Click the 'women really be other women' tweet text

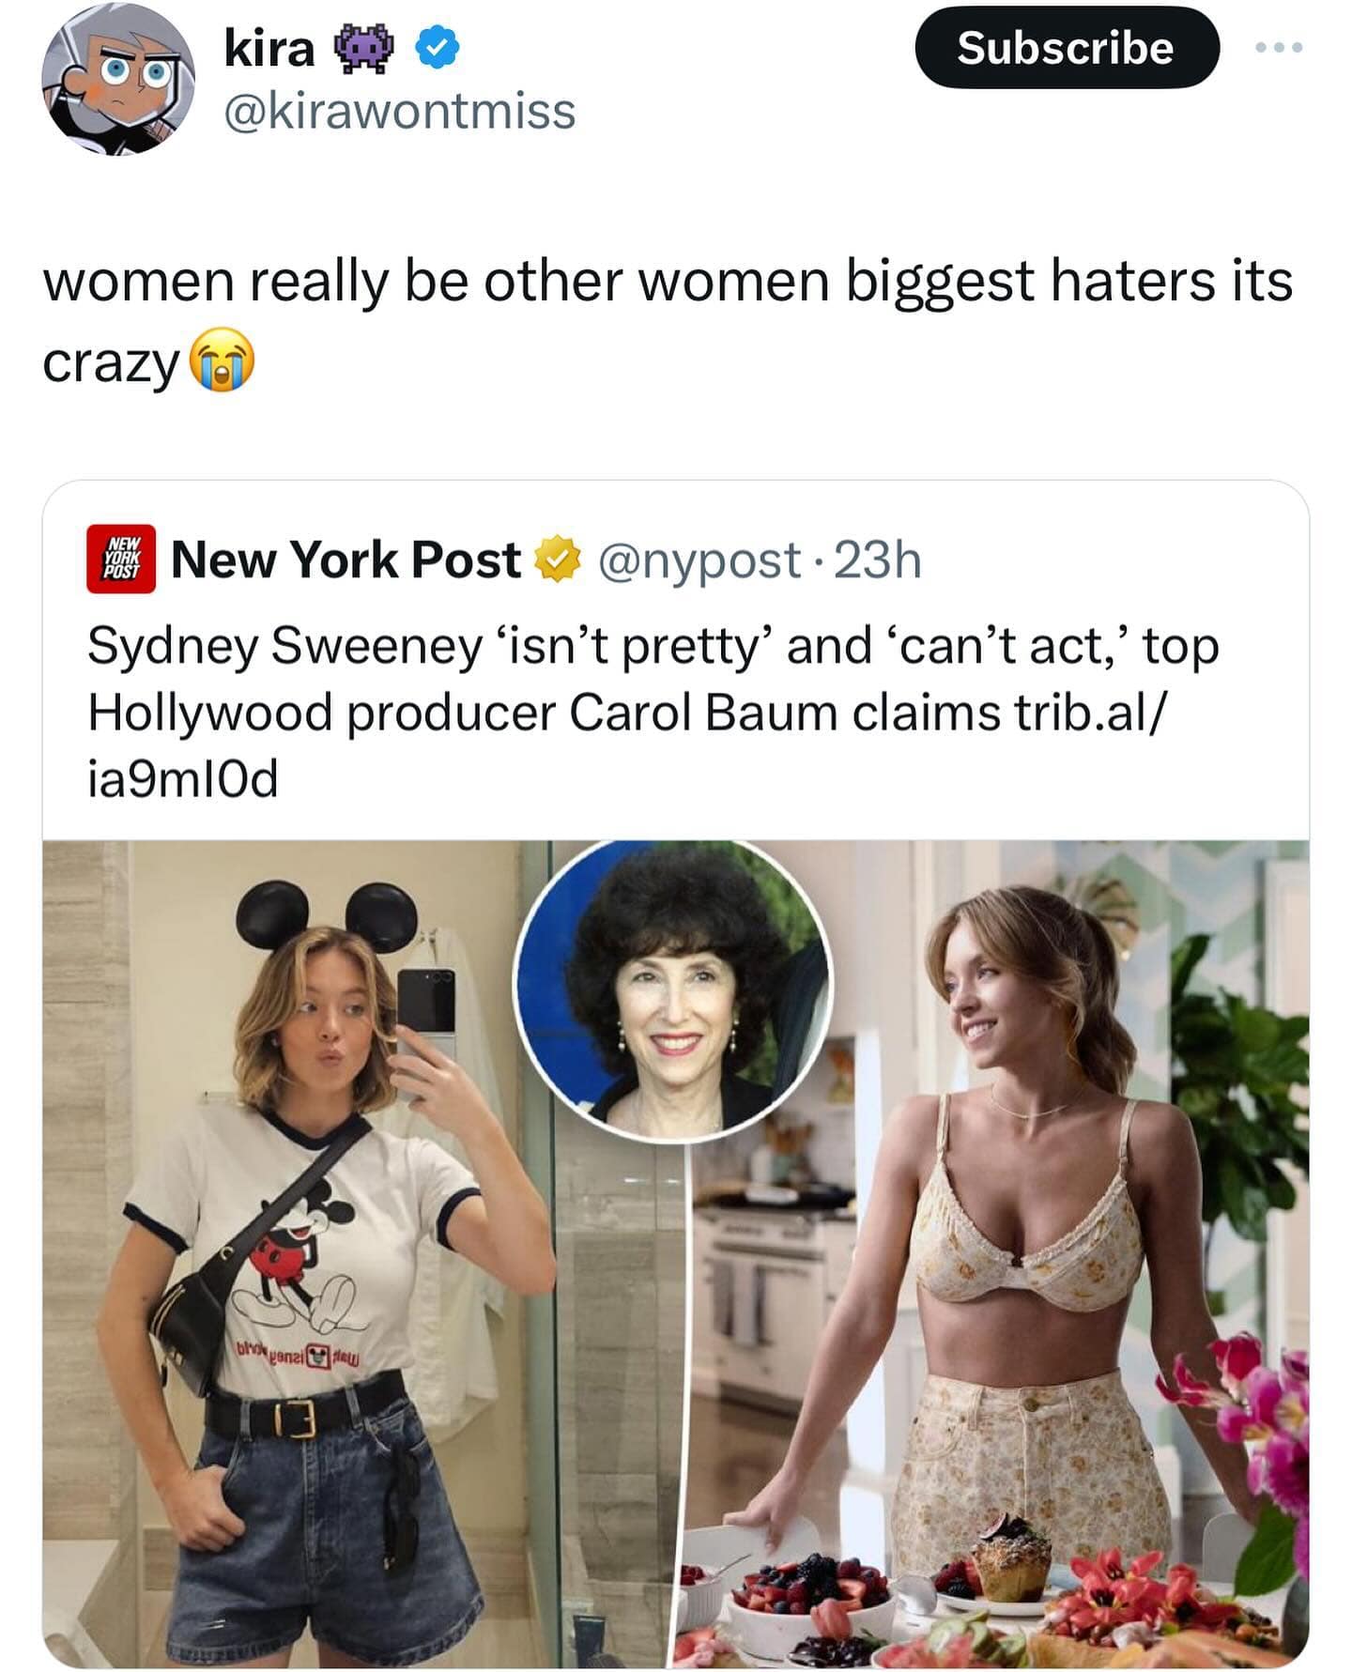tap(667, 282)
